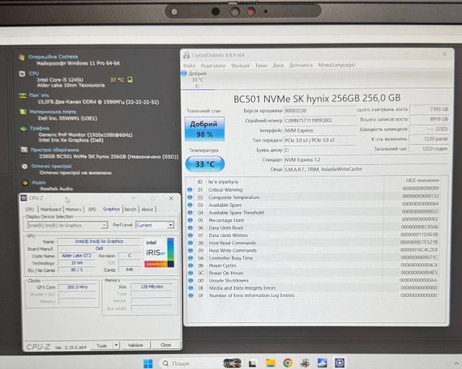Screen dimensions: 462x369
Task: Open Материнська плата section in Speccy
Action: [53, 112]
